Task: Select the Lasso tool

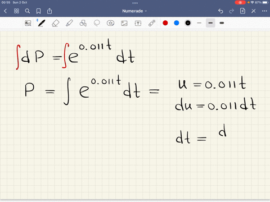Action: click(x=97, y=23)
